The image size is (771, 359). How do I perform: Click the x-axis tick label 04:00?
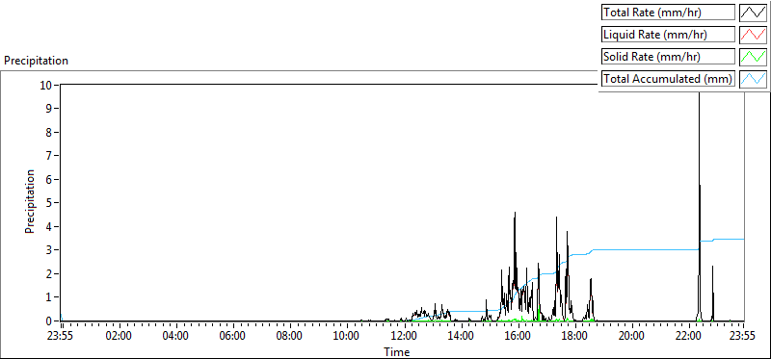(175, 337)
